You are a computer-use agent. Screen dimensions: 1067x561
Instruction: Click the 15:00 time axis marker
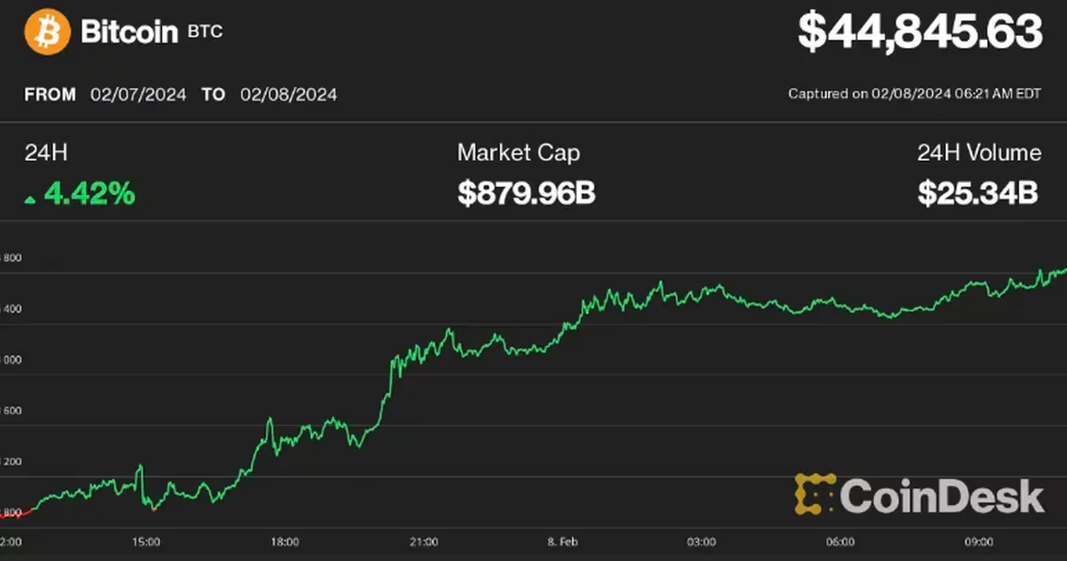coord(146,541)
